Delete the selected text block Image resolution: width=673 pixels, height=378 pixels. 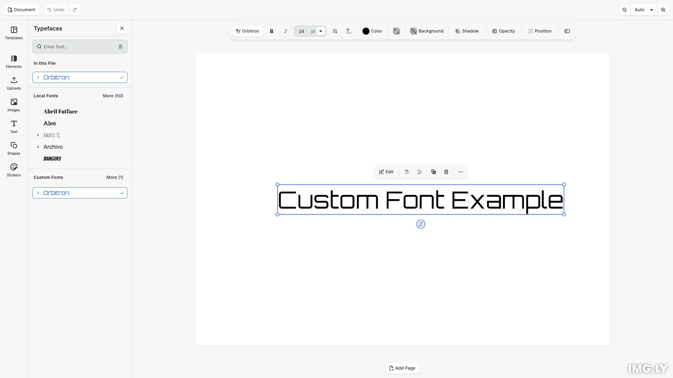[x=446, y=172]
